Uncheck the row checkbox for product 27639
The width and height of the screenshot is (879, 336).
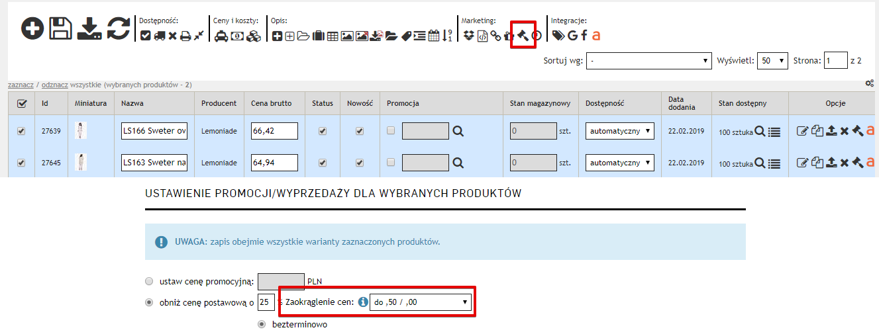pos(21,131)
